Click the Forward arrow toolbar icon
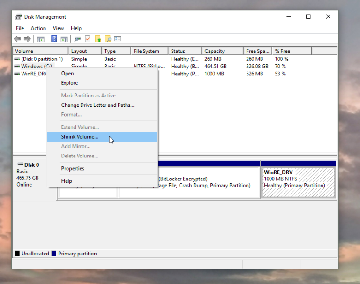 point(27,39)
